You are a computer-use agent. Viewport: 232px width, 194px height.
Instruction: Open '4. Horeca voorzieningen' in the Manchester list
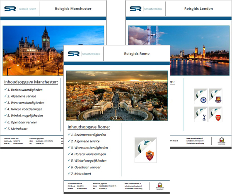click(x=25, y=109)
